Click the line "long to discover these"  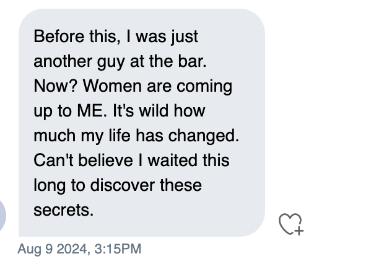[118, 185]
